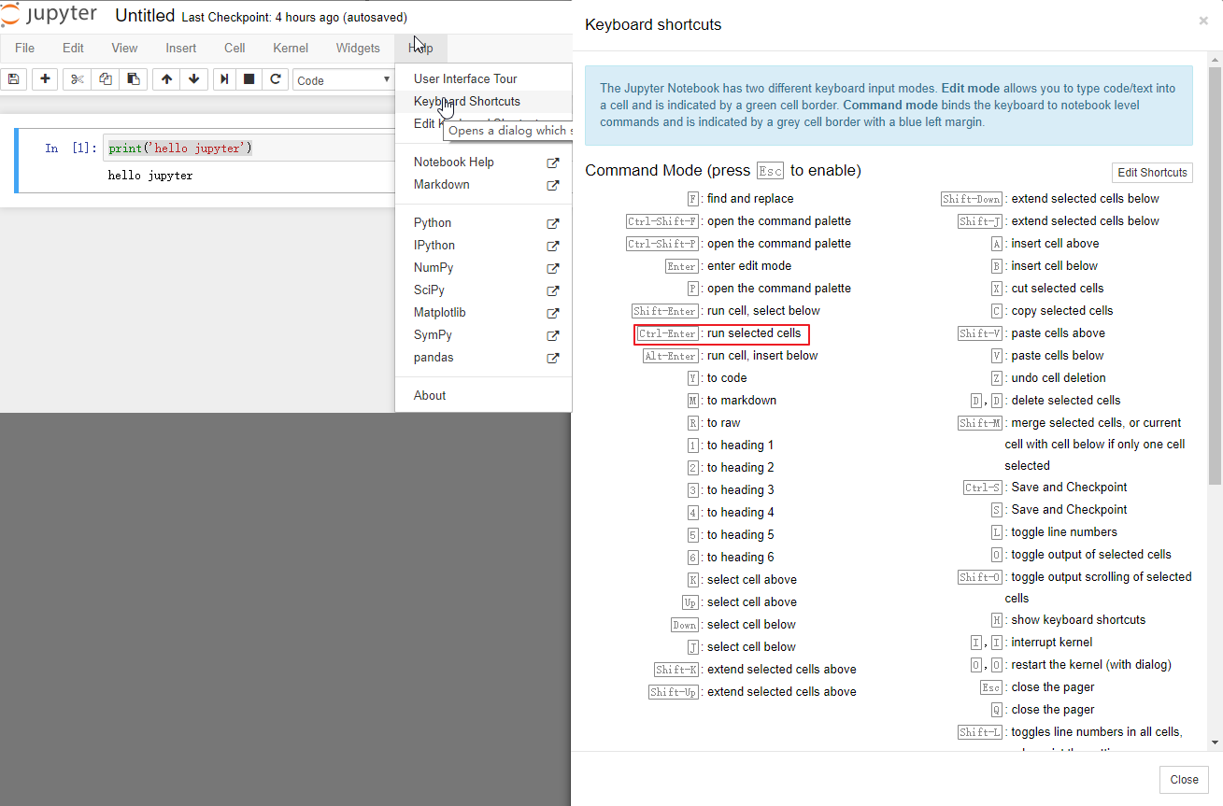Collapse the open Help menu
The height and width of the screenshot is (806, 1223).
(420, 48)
